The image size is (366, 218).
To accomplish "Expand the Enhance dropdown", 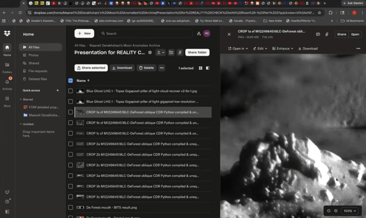I will click(283, 48).
